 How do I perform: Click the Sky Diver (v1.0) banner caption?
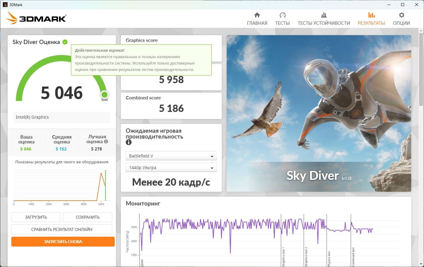pos(319,176)
